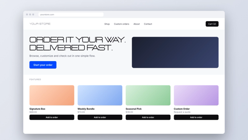
Task: Click the FEATURED section label
Action: [x=35, y=80]
